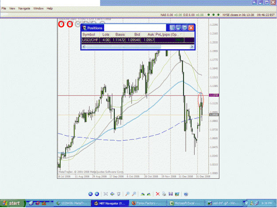Click Positions scrollbar left arrow

[x=84, y=47]
